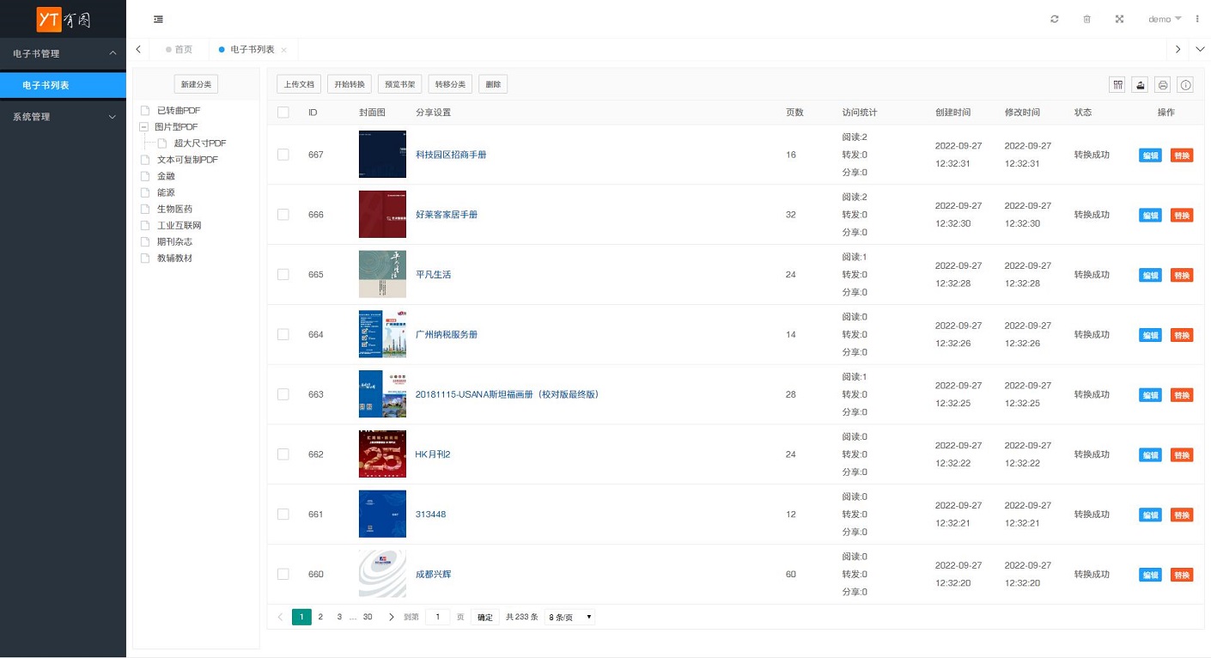Click the 平凡生活 cover thumbnail

point(382,274)
